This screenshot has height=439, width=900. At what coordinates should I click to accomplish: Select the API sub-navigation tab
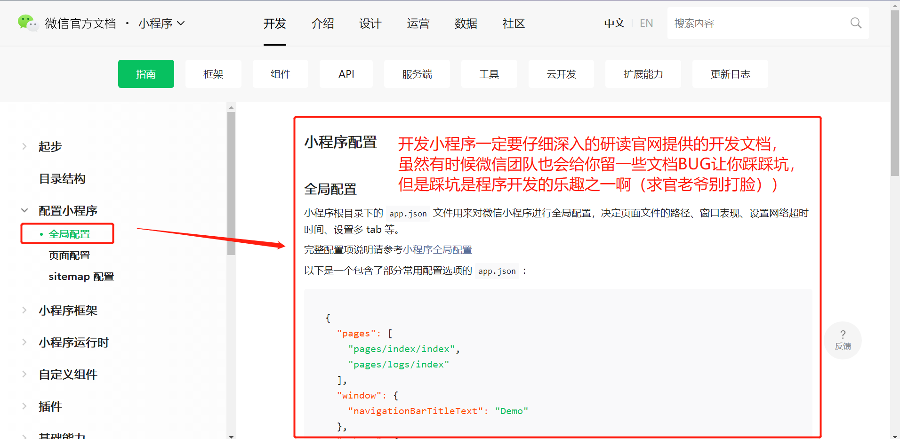(346, 74)
